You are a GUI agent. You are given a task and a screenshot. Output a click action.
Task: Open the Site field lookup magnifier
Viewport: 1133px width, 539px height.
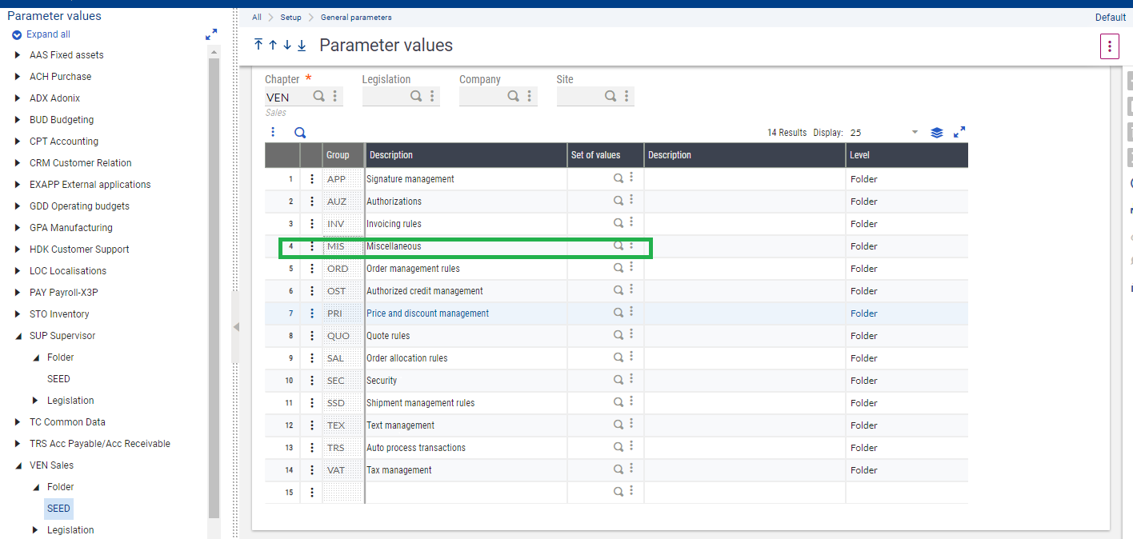coord(611,96)
